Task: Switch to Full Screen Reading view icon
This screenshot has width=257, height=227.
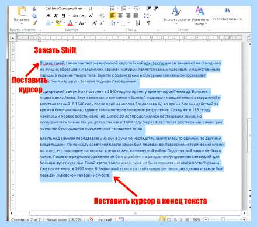Action: [169, 220]
